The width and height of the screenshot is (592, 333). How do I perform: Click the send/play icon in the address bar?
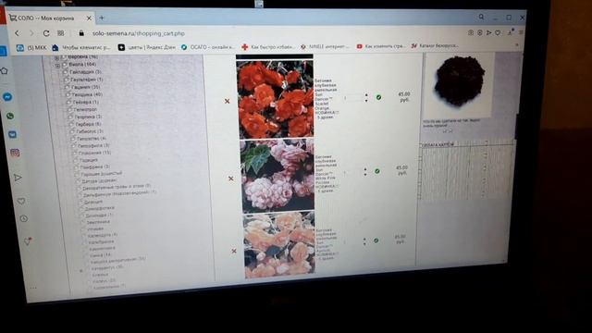(488, 33)
